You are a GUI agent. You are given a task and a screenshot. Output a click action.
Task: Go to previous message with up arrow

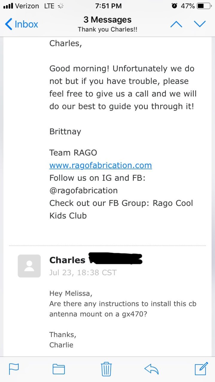[x=176, y=24]
